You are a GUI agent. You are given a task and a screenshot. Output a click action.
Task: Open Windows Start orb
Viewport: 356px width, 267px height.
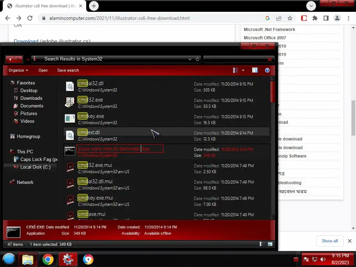pyautogui.click(x=9, y=259)
